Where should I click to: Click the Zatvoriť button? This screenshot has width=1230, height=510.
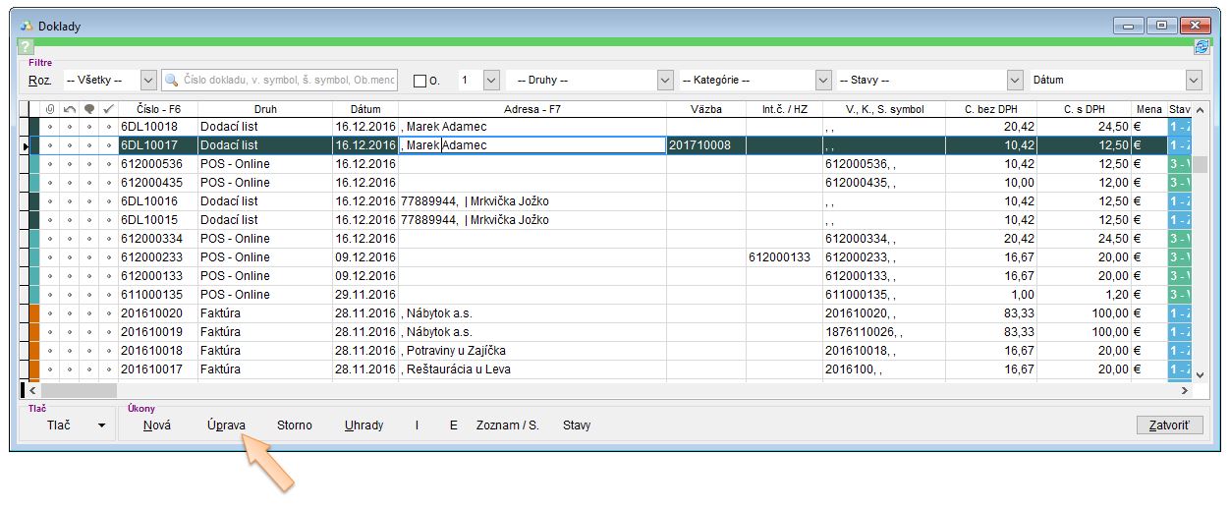coord(1168,425)
